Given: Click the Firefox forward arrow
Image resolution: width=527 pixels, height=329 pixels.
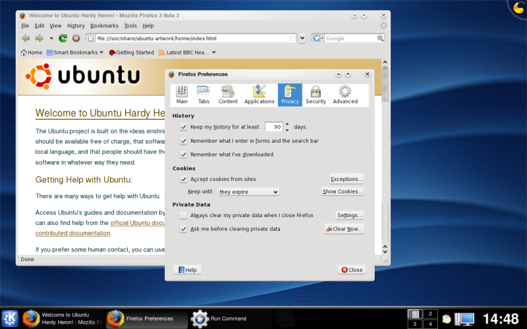Looking at the screenshot, I should (x=40, y=38).
